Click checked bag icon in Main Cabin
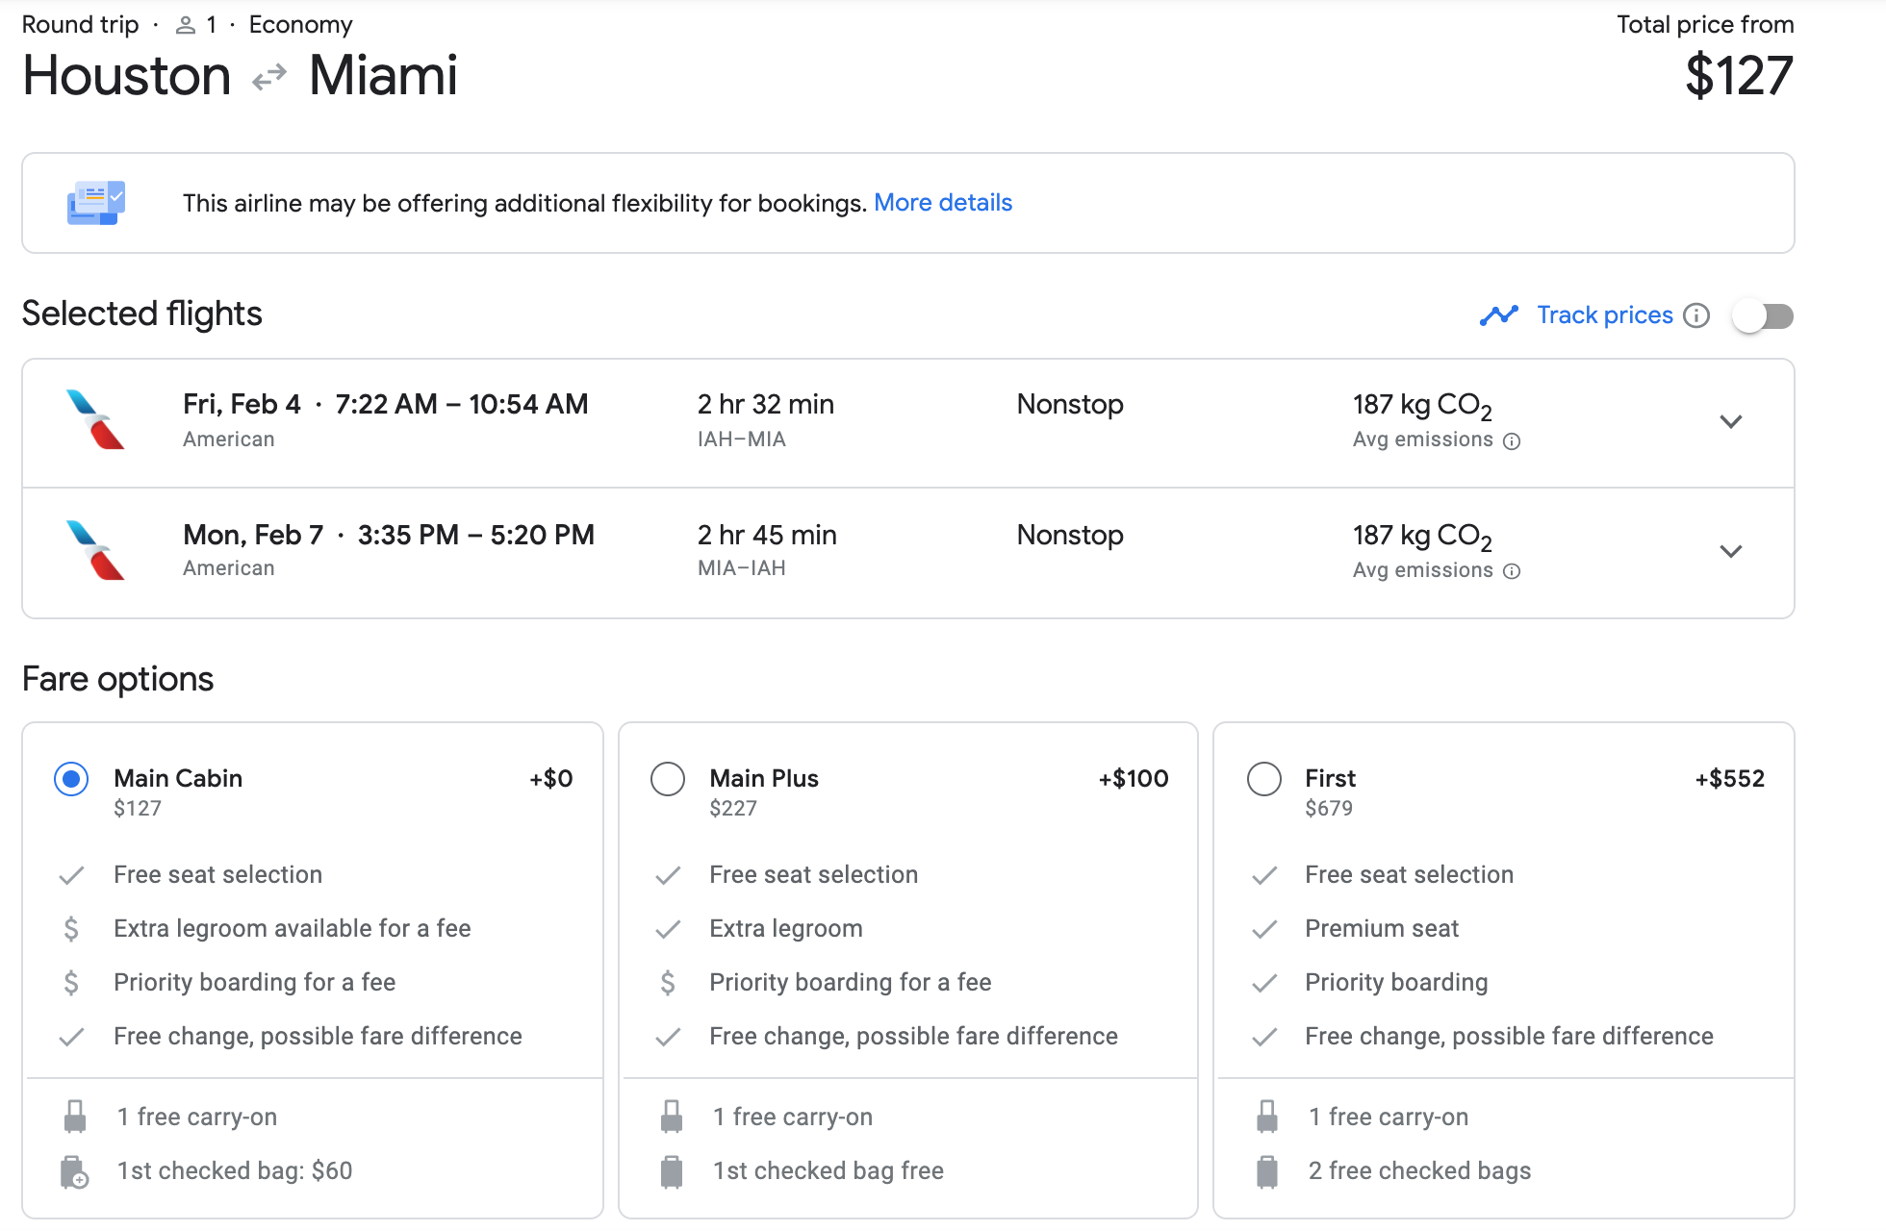This screenshot has width=1886, height=1231. point(74,1172)
